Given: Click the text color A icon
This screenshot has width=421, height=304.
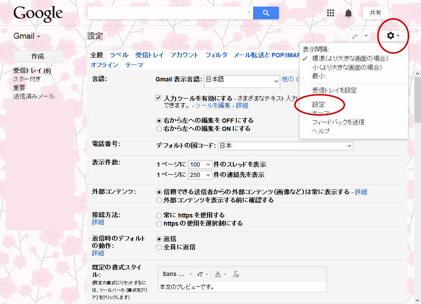Looking at the screenshot, I should pyautogui.click(x=220, y=274).
